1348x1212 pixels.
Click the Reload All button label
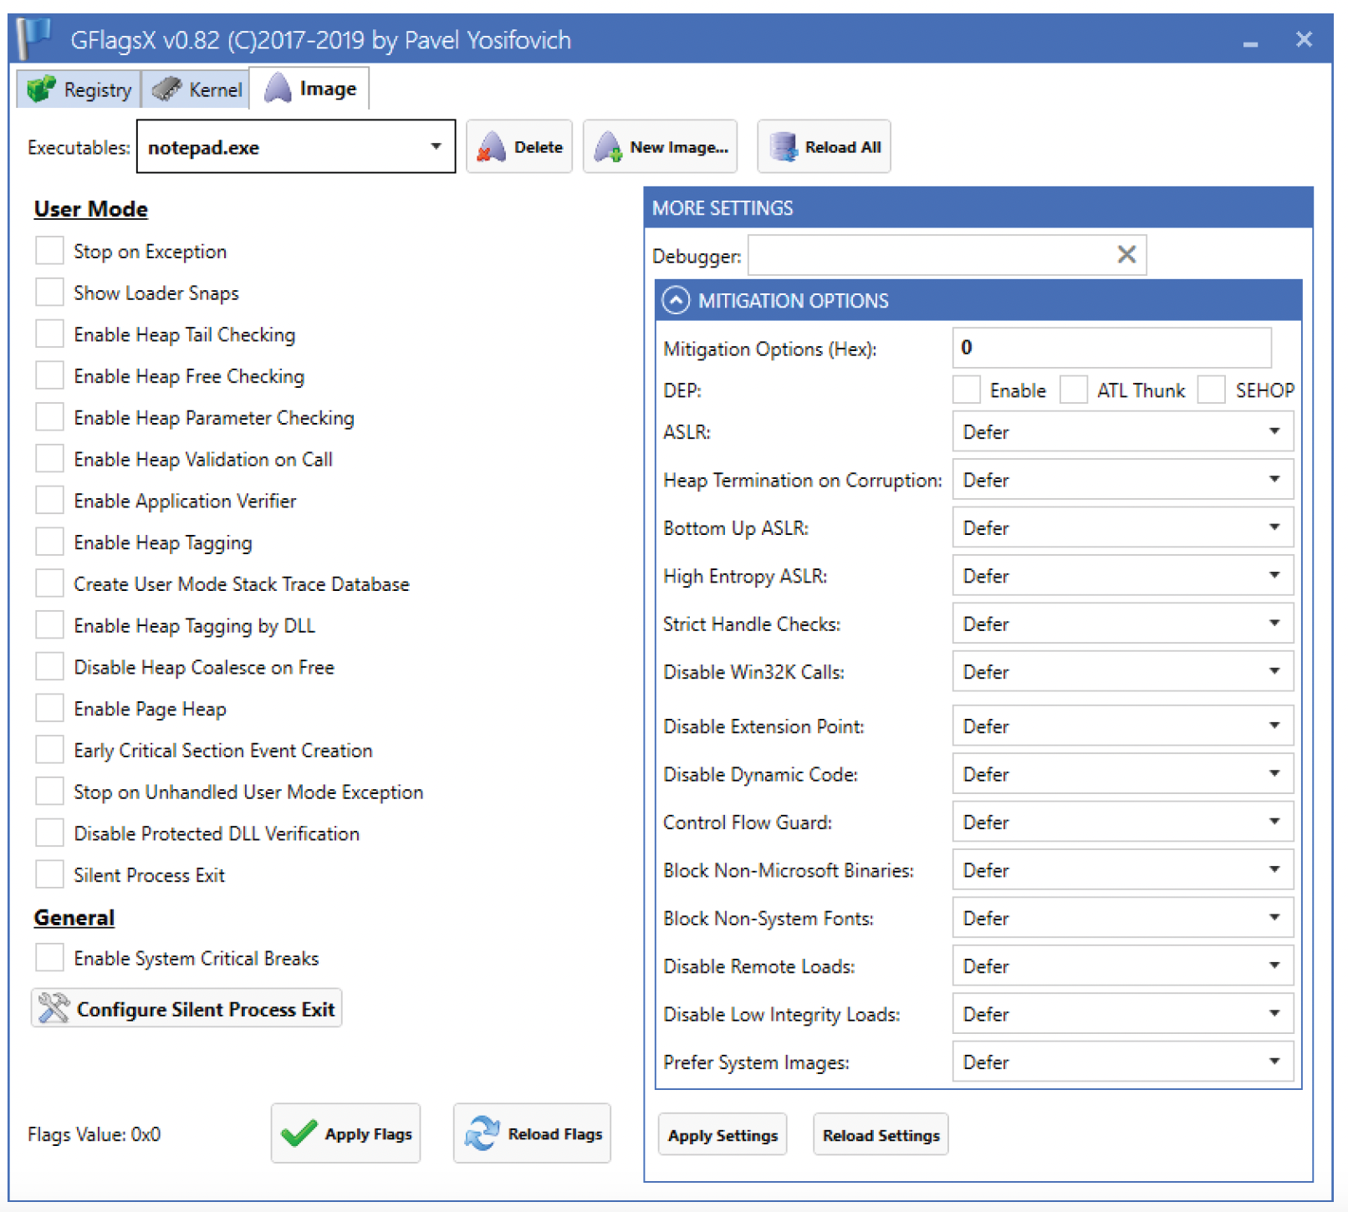[843, 147]
